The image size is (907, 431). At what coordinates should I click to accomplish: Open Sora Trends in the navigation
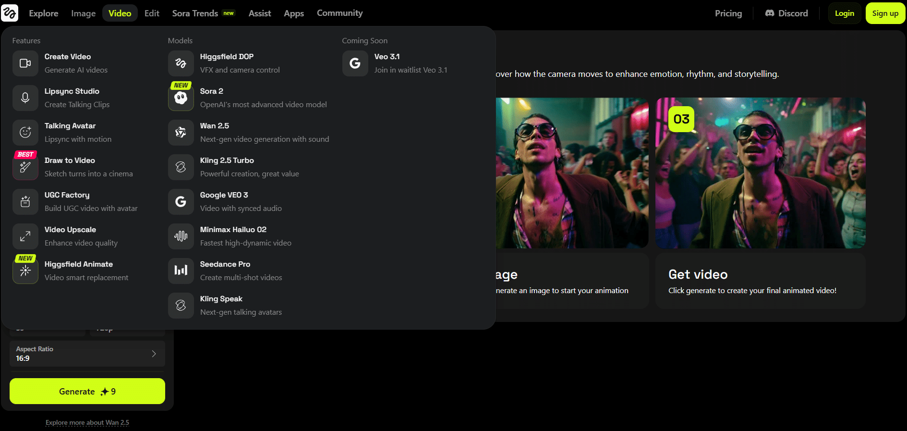[x=203, y=13]
